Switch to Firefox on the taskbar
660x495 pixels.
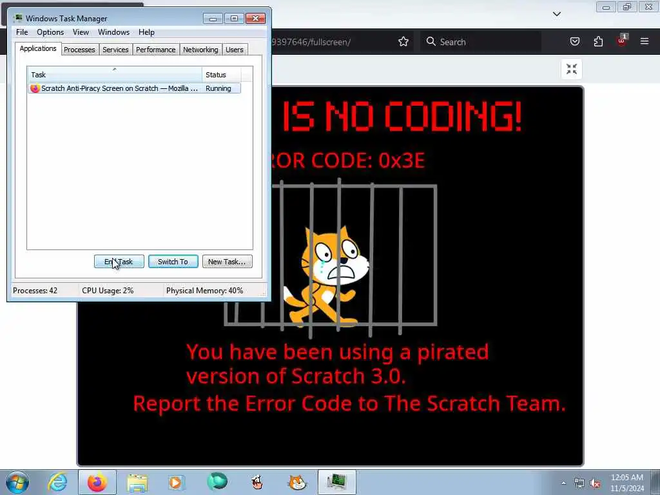[97, 482]
